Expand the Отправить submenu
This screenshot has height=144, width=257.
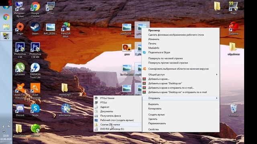181,98
